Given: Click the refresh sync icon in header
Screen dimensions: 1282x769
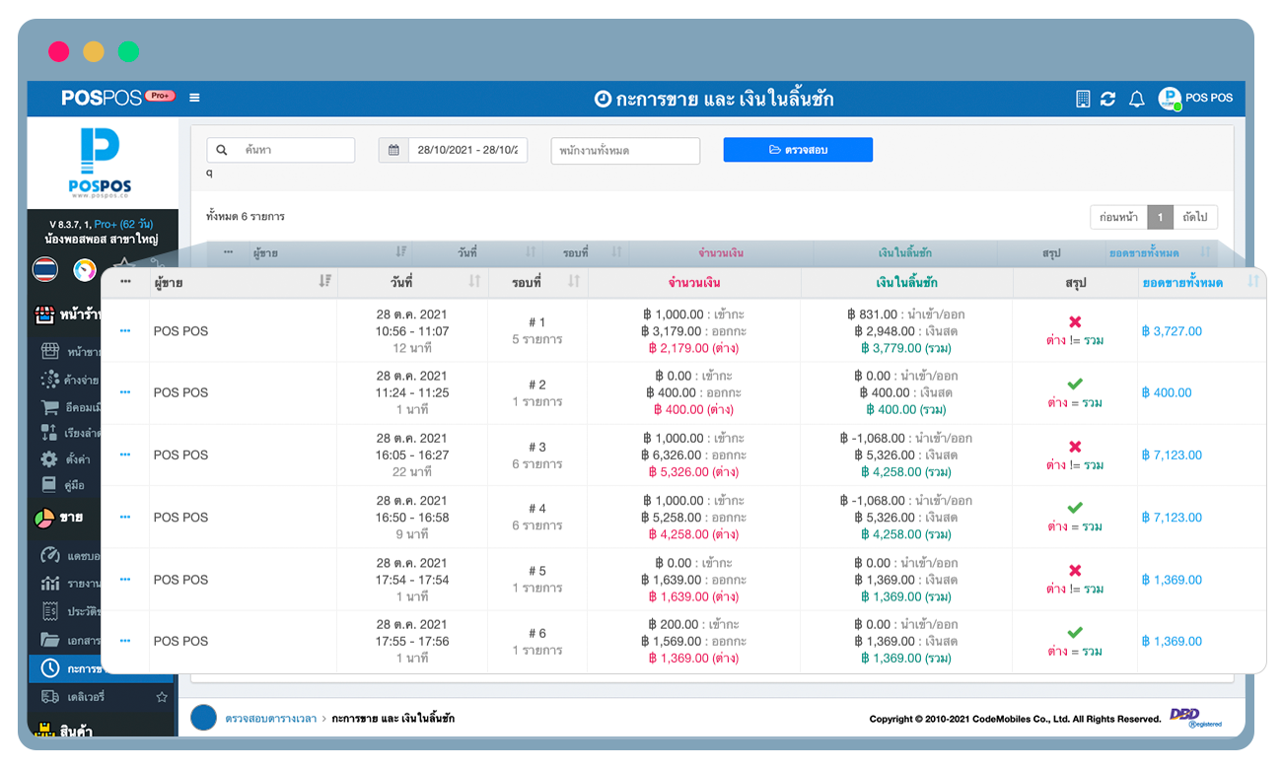Looking at the screenshot, I should 1108,99.
